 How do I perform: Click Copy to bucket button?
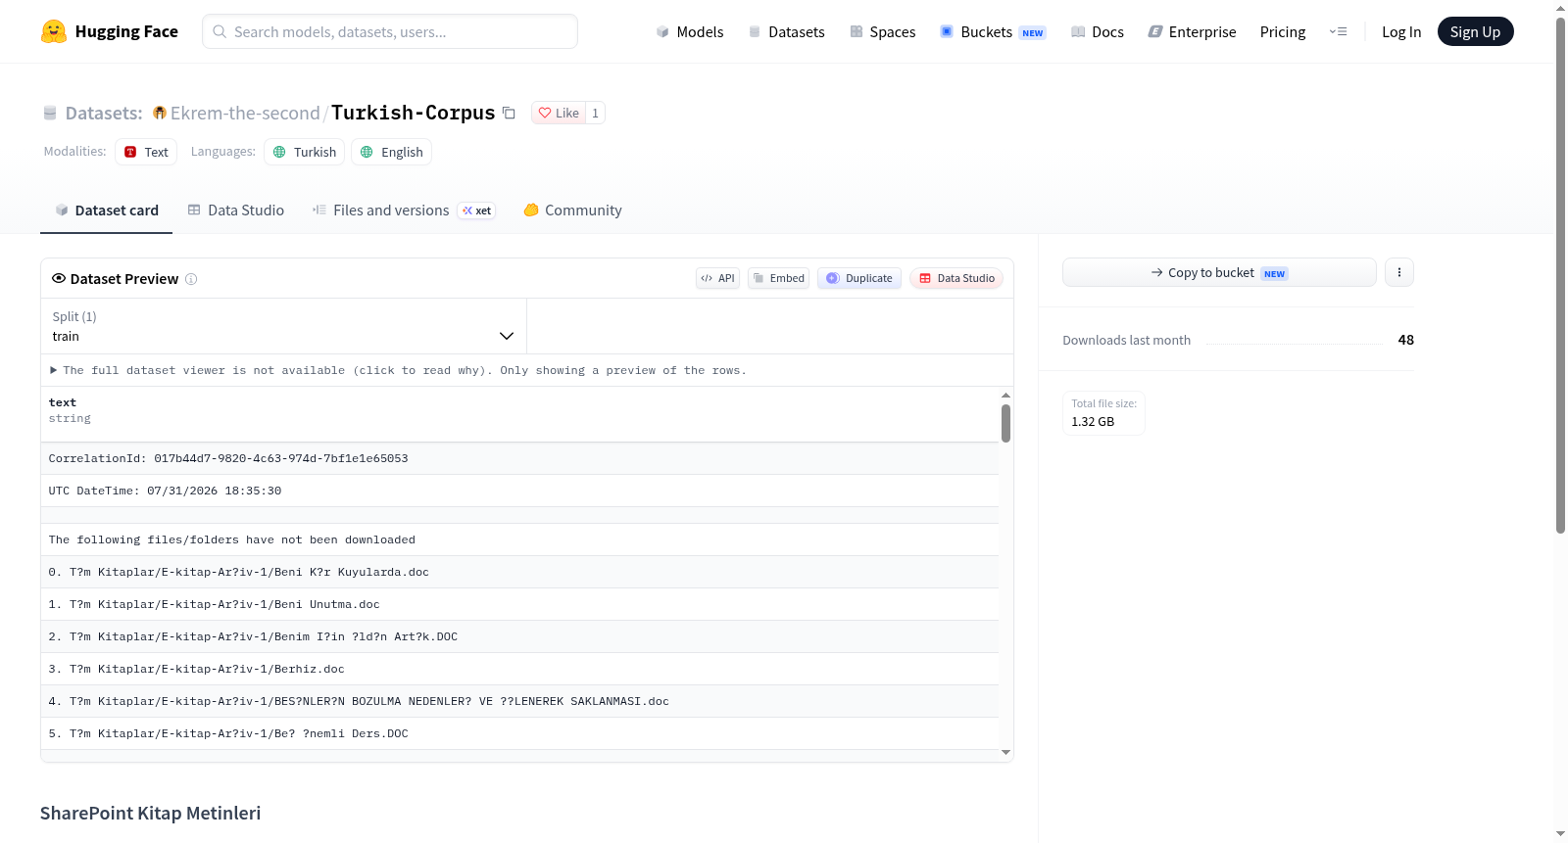click(x=1219, y=272)
